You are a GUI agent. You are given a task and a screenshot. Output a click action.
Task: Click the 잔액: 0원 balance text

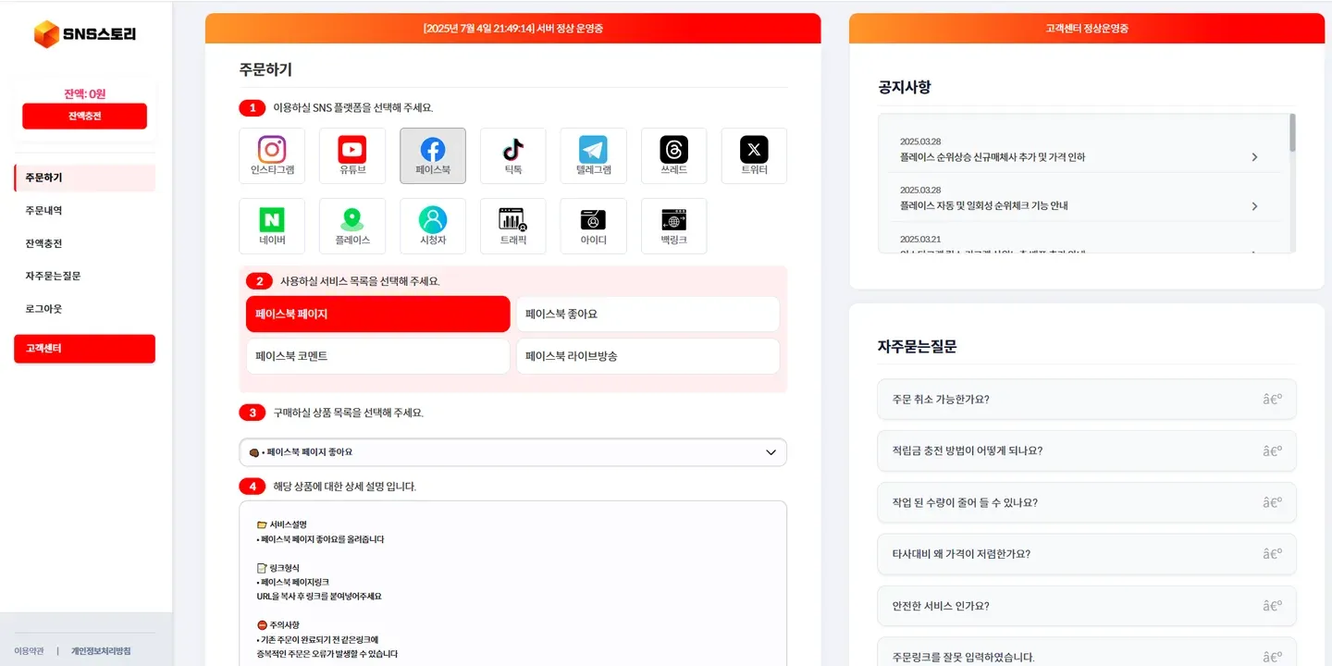(x=85, y=93)
